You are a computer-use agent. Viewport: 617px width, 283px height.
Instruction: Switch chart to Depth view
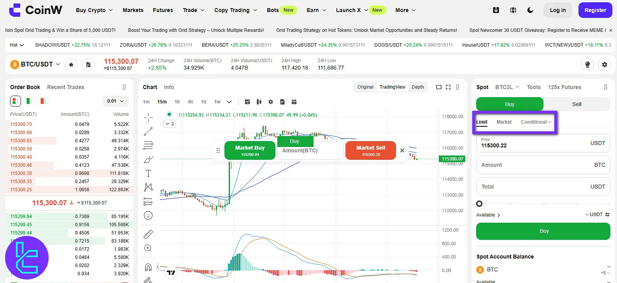point(418,87)
